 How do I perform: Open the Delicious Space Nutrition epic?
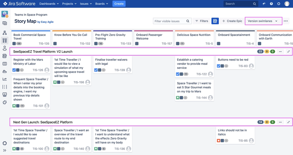point(194,39)
